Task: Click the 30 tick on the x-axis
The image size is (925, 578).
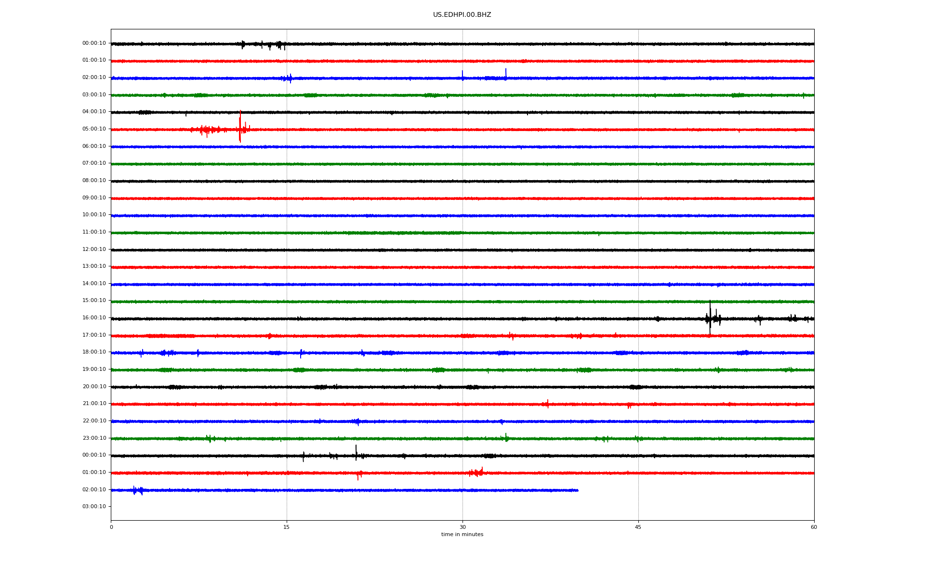Action: (462, 527)
